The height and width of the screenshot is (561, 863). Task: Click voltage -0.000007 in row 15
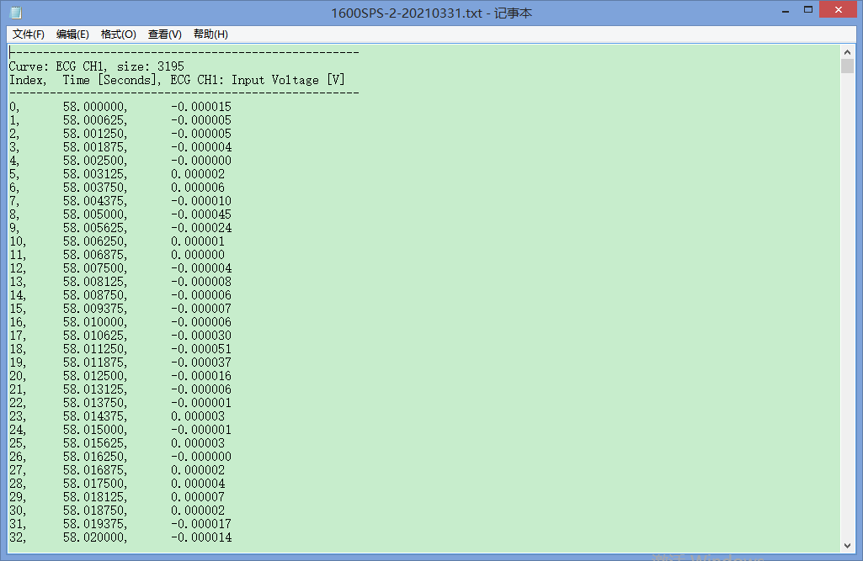pyautogui.click(x=201, y=310)
